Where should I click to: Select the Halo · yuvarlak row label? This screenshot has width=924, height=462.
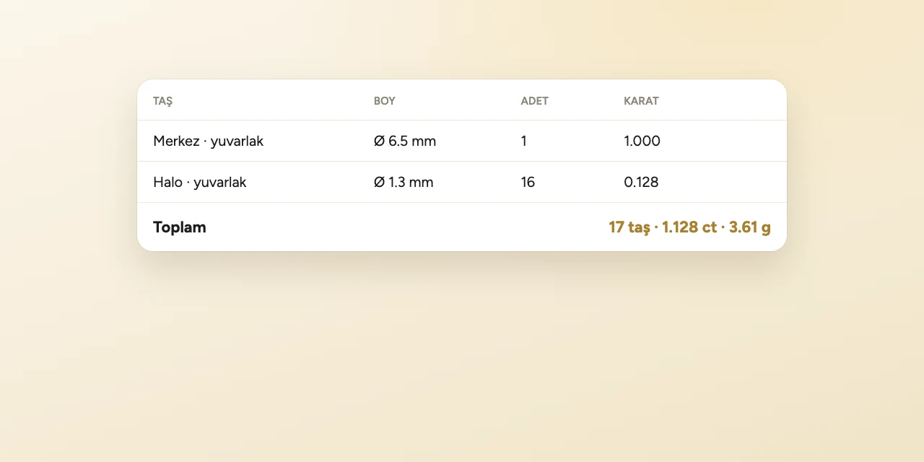200,183
